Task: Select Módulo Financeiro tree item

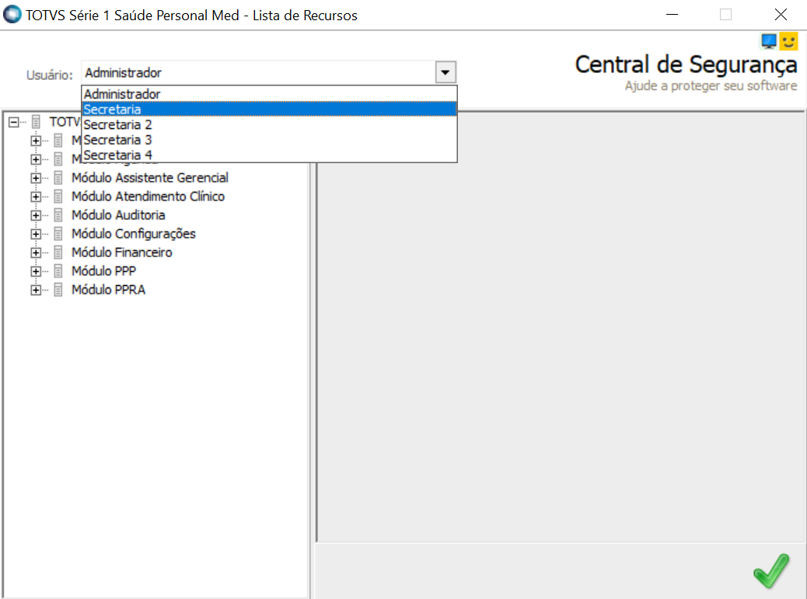Action: 122,252
